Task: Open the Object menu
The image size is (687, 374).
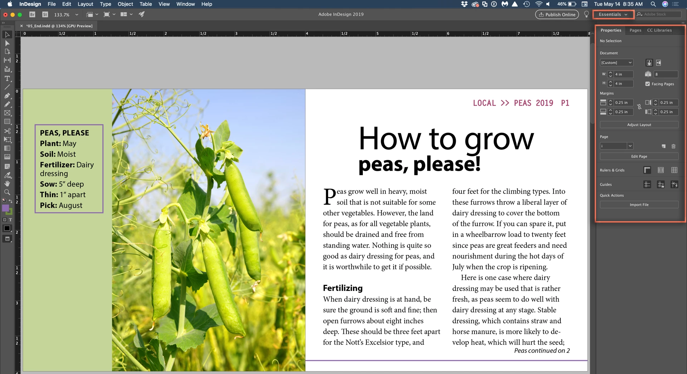Action: (125, 4)
